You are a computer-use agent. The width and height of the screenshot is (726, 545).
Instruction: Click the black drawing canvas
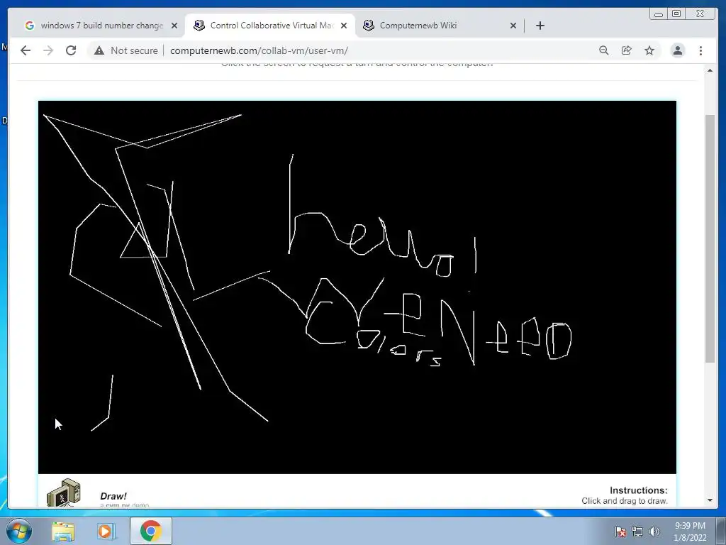point(357,287)
